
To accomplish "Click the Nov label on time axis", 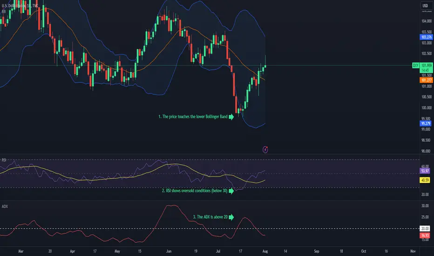I will click(413, 251).
